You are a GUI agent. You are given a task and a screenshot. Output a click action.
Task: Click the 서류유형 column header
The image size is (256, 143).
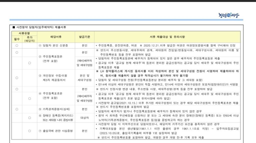point(24,33)
